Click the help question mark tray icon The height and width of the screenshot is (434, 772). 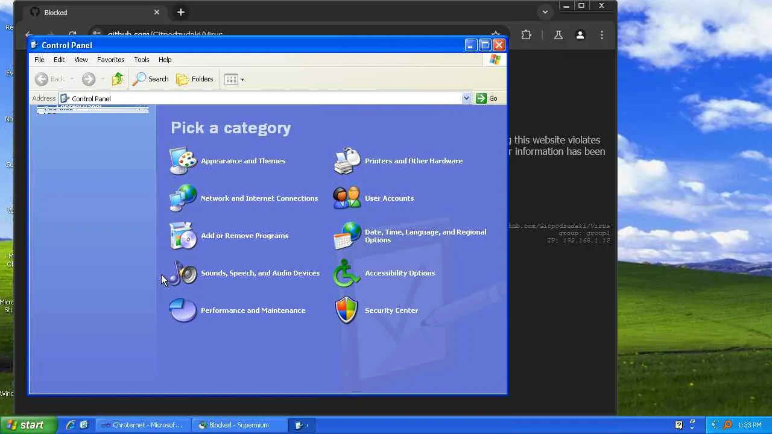pos(679,425)
